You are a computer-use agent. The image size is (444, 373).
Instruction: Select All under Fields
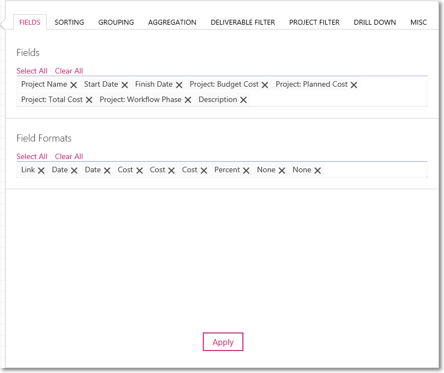[x=32, y=71]
